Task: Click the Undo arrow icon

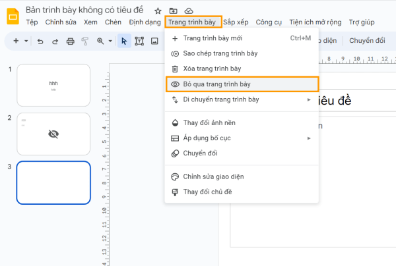Action: click(40, 41)
